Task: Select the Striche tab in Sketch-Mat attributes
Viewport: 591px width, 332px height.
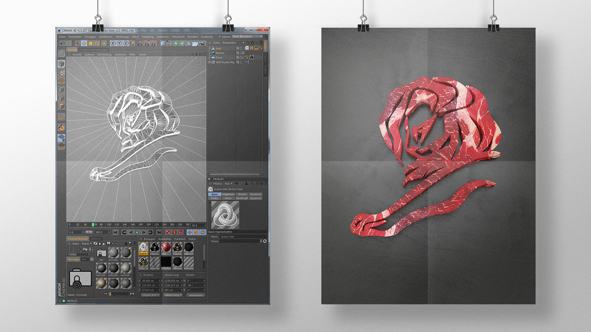Action: [242, 195]
